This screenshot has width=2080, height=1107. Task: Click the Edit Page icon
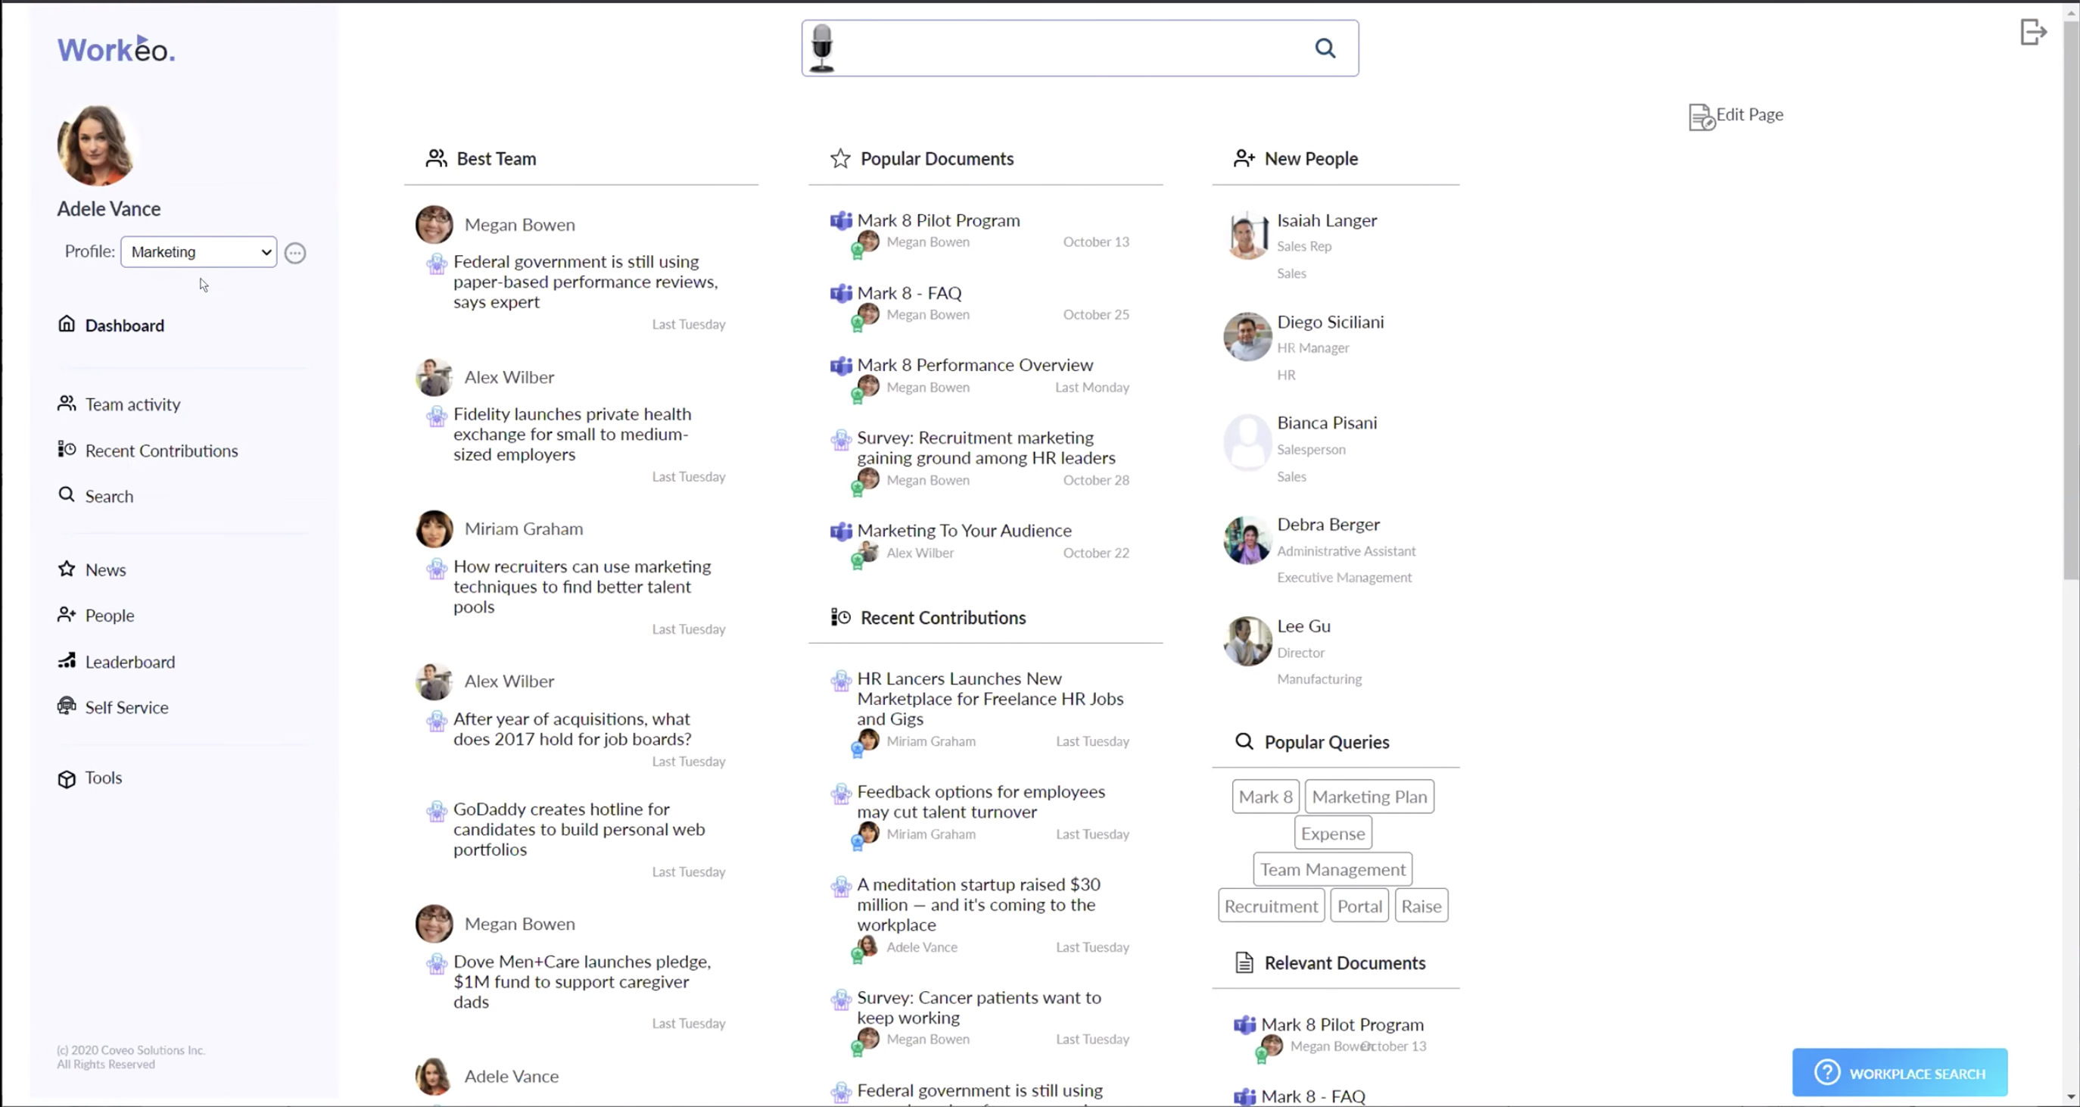(1702, 117)
